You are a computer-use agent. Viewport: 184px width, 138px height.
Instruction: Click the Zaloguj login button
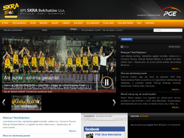73,29
